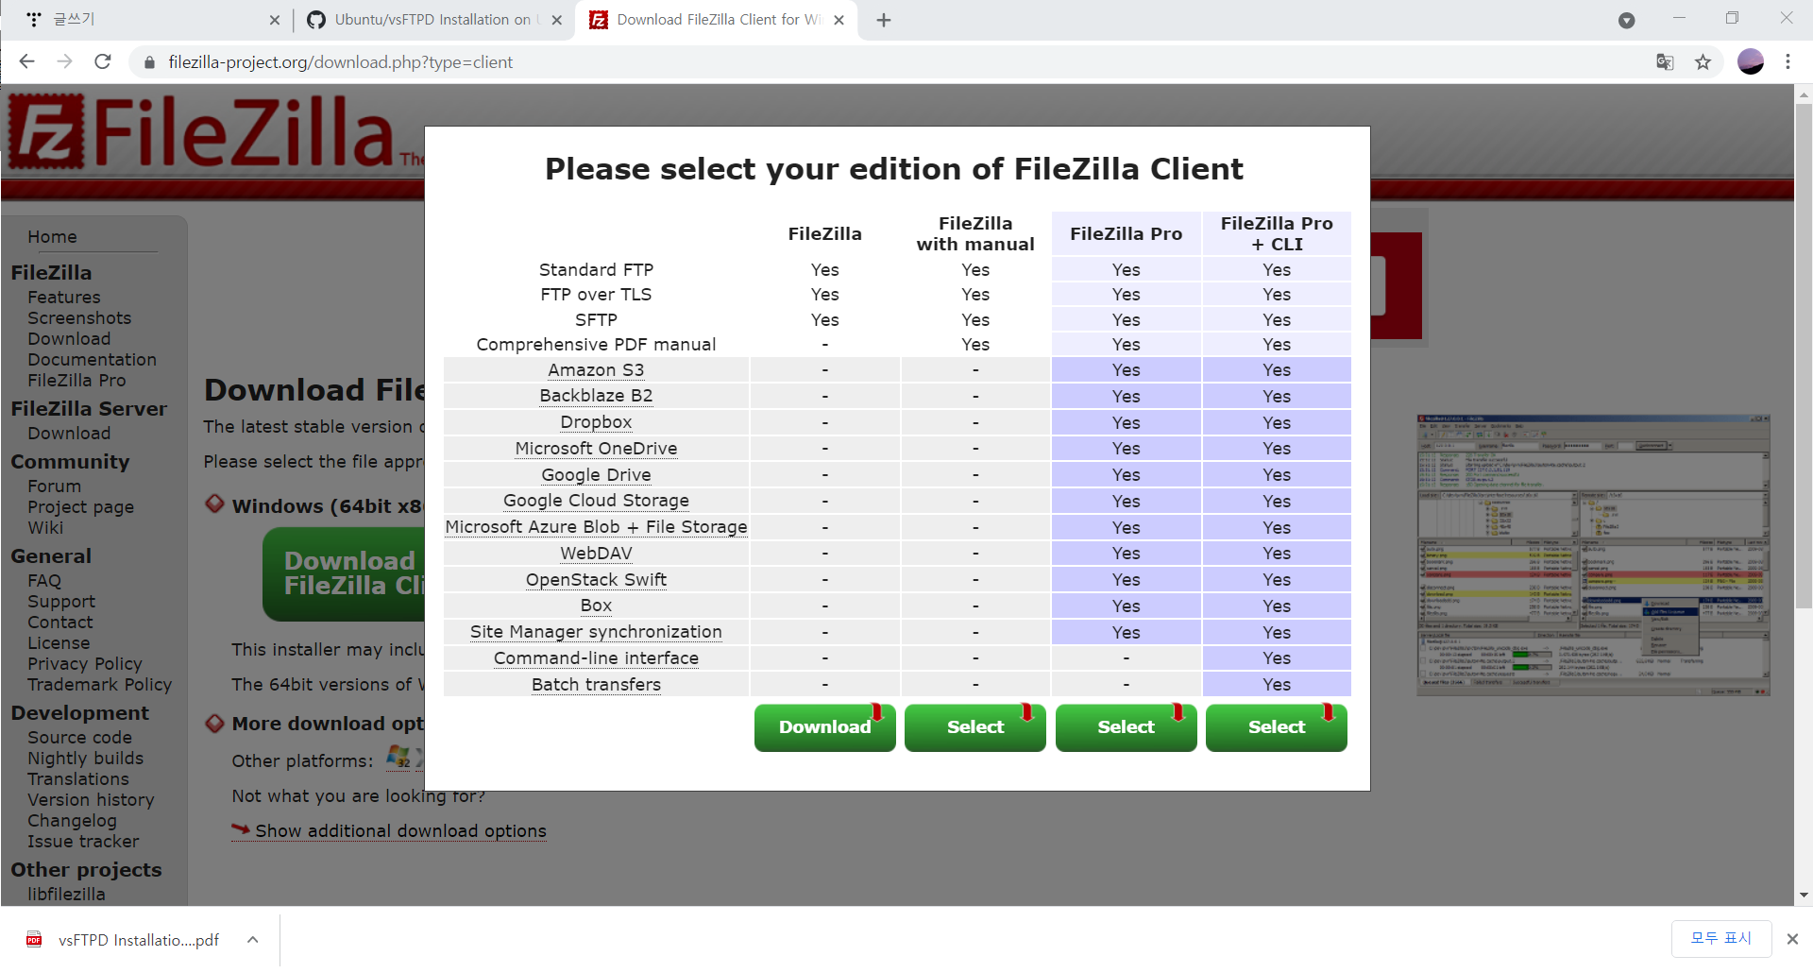
Task: Switch to the Download FileZilla Client tab
Action: (x=718, y=20)
